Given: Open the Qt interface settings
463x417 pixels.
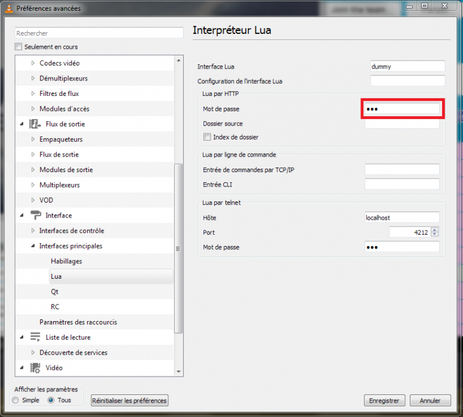Looking at the screenshot, I should [x=55, y=292].
